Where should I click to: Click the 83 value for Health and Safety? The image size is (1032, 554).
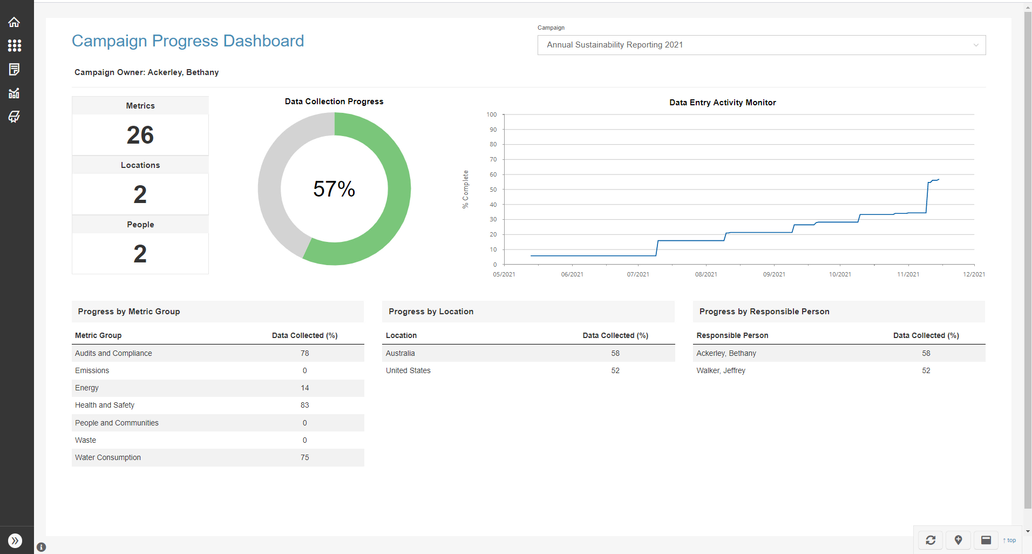tap(305, 405)
